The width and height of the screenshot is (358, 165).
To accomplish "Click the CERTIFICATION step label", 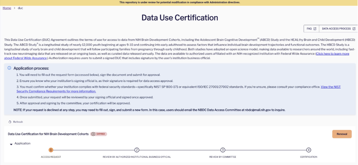I will (309, 157).
